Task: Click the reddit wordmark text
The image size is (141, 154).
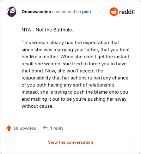Action: coord(127,12)
